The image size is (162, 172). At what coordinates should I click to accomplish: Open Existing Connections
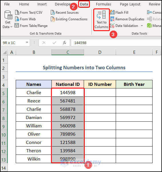(x=69, y=19)
